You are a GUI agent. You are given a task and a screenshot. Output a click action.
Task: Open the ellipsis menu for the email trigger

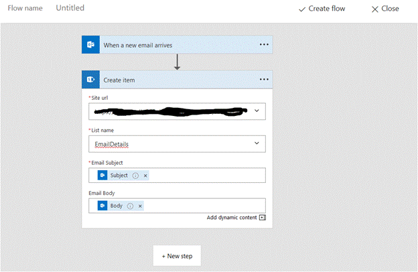tap(263, 45)
